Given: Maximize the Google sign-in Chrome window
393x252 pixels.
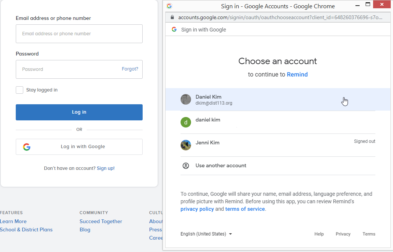Looking at the screenshot, I should click(368, 4).
